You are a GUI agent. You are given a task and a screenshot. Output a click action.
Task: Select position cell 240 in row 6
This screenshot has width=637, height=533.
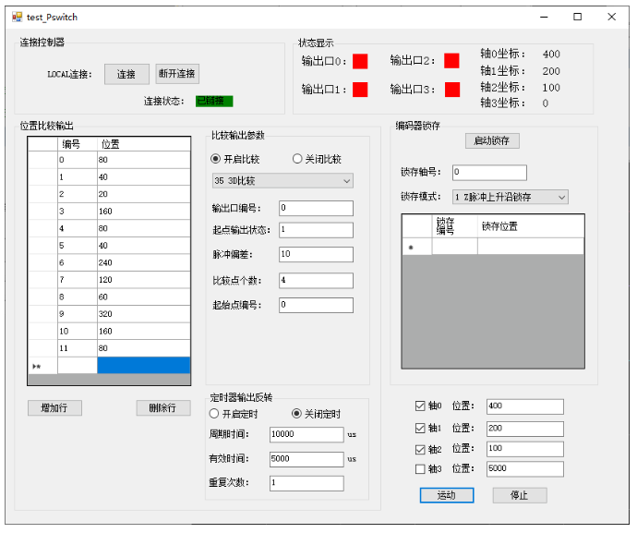pyautogui.click(x=144, y=262)
